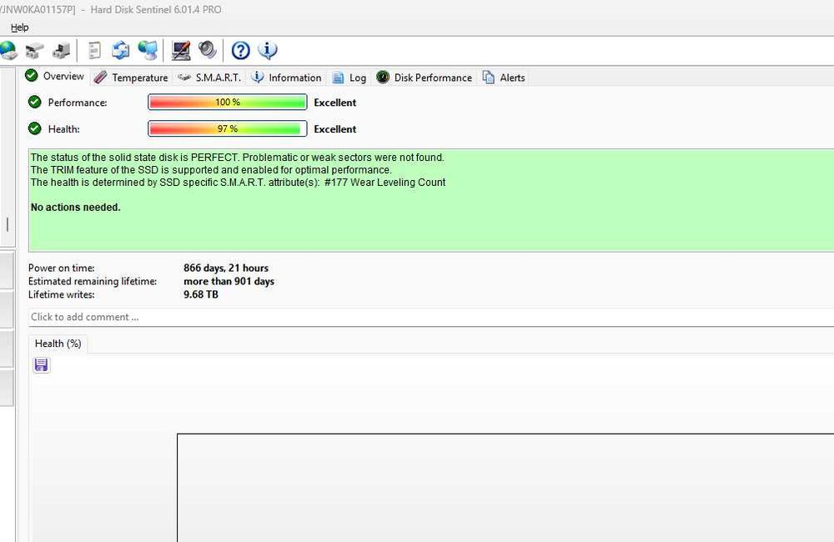The width and height of the screenshot is (834, 542).
Task: Click the 'Click to add comment' field
Action: pyautogui.click(x=431, y=317)
